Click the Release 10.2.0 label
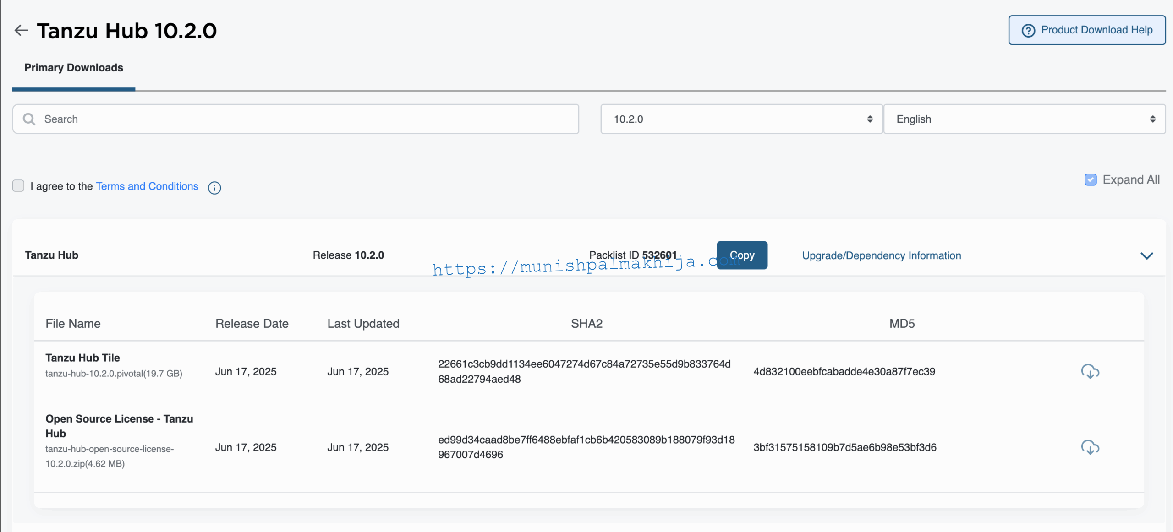The width and height of the screenshot is (1173, 532). click(x=348, y=255)
